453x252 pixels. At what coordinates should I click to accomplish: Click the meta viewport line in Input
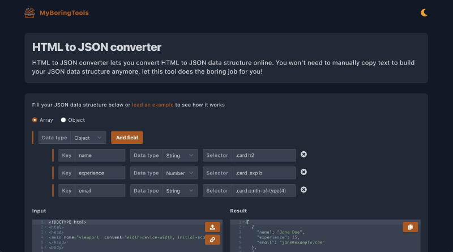pyautogui.click(x=127, y=237)
